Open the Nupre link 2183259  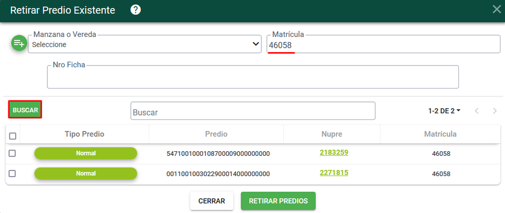pyautogui.click(x=334, y=152)
